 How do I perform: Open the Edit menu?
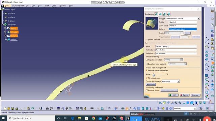[x=33, y=6]
